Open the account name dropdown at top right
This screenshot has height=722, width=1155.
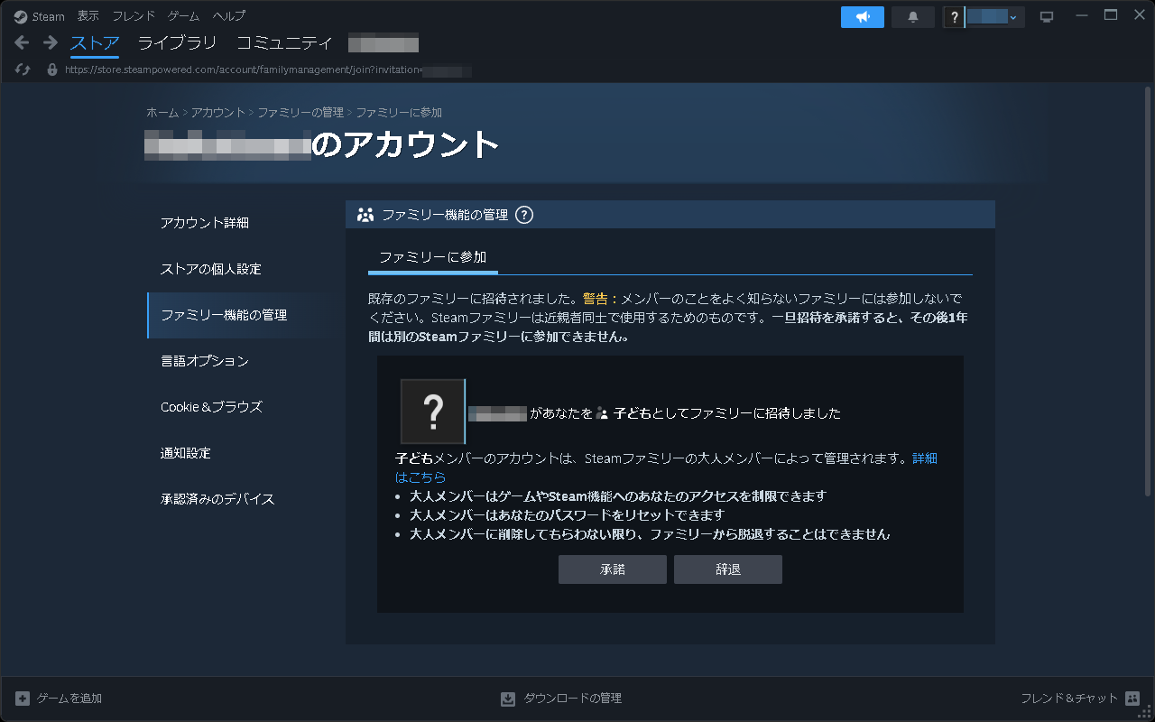[984, 16]
